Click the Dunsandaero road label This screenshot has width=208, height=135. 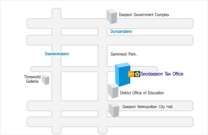pyautogui.click(x=121, y=32)
